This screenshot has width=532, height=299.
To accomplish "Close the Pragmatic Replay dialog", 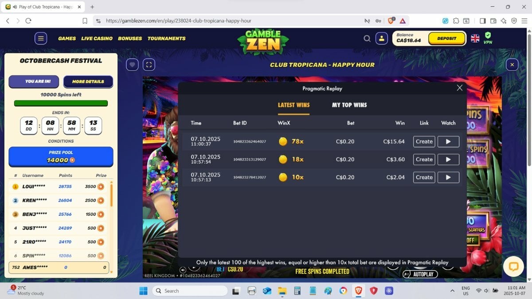I will (x=459, y=88).
